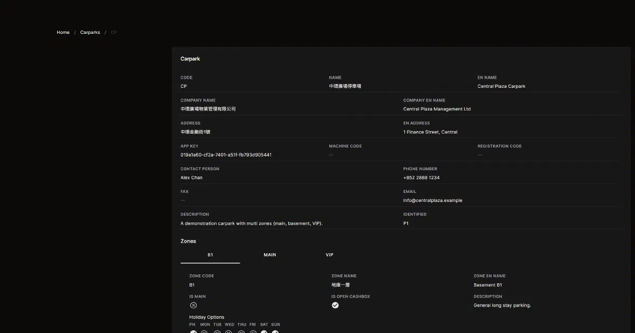Go to Home in the breadcrumb

point(63,32)
